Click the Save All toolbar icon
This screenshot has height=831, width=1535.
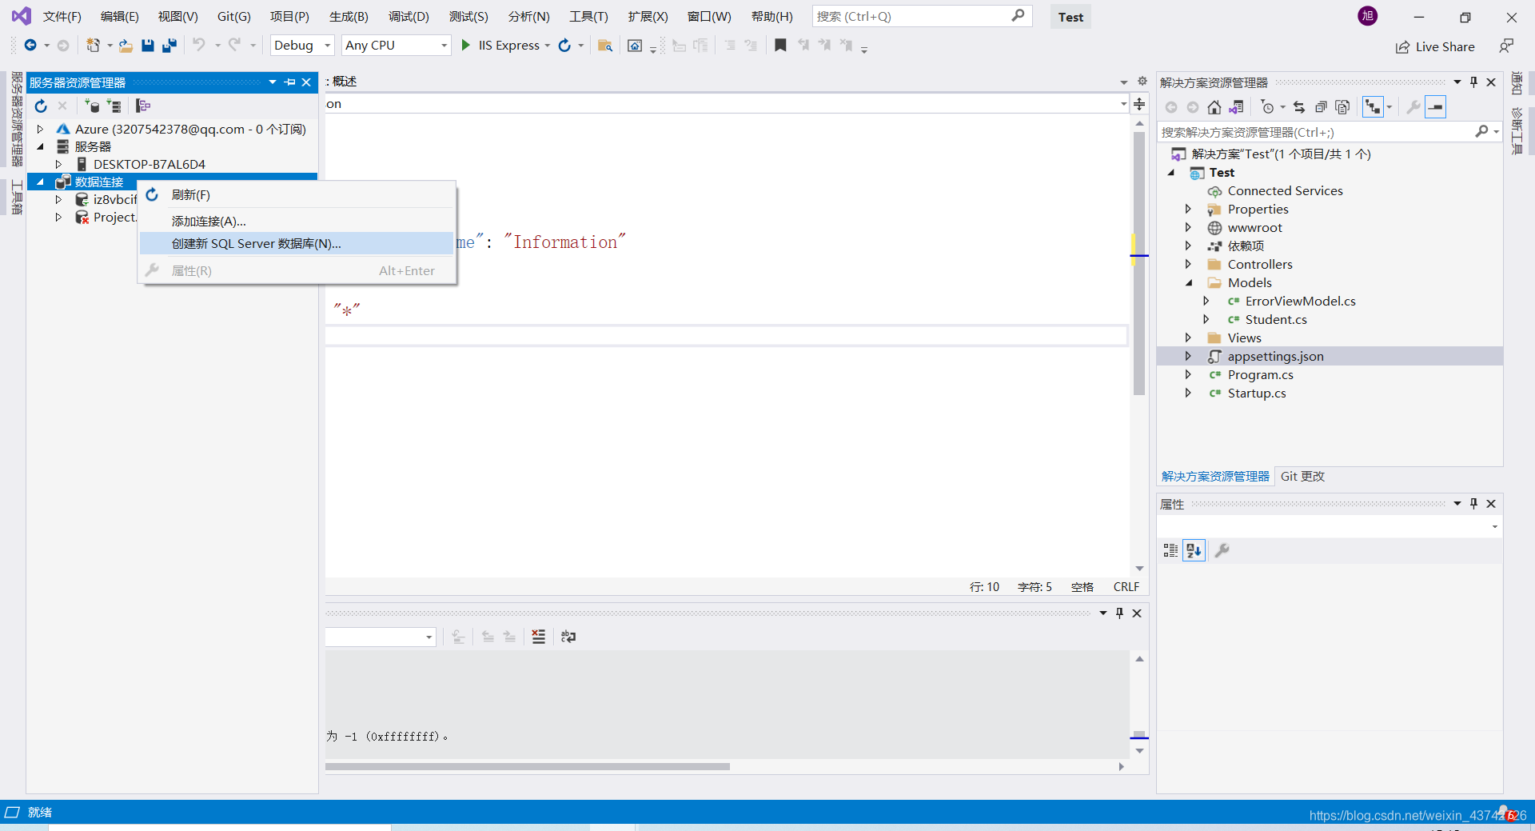pyautogui.click(x=169, y=46)
